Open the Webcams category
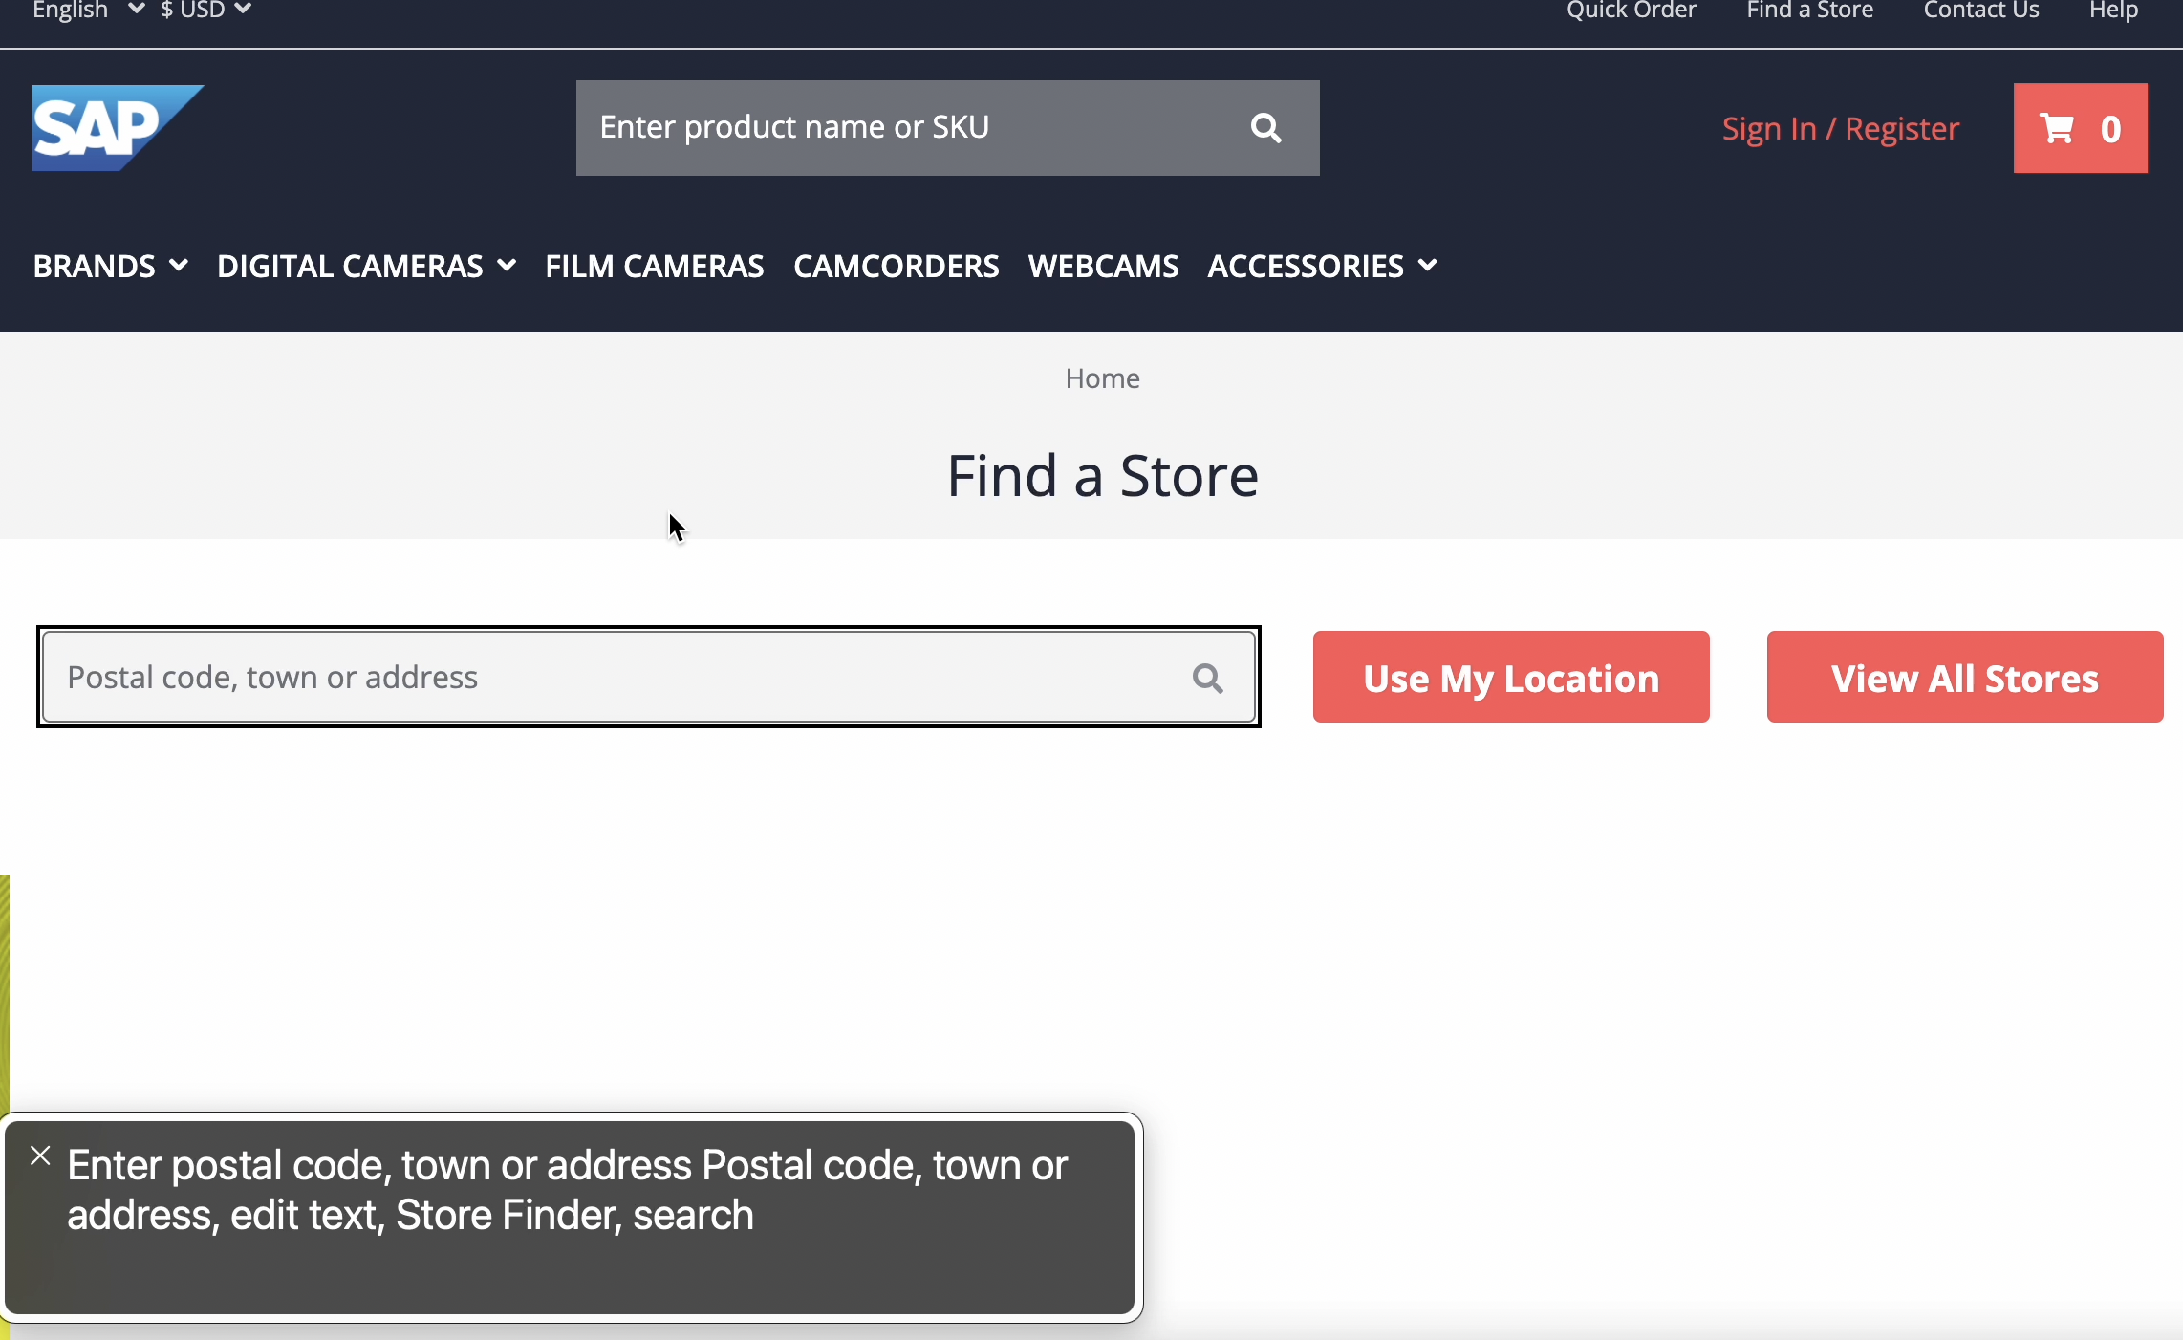The image size is (2183, 1340). click(1103, 266)
